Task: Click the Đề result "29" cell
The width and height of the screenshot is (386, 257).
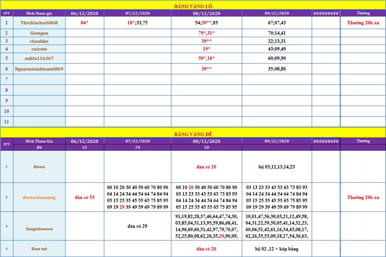Action: pos(138,148)
